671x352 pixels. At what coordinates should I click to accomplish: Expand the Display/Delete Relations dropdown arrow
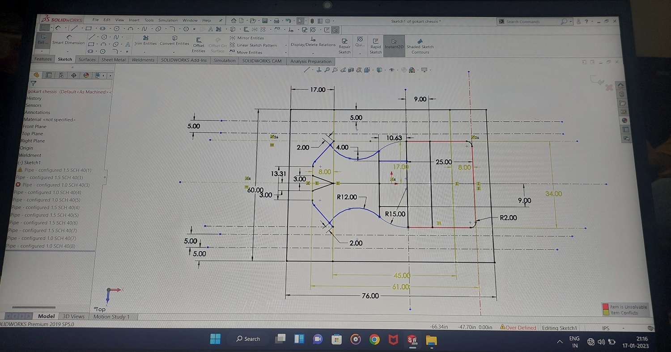click(x=313, y=53)
